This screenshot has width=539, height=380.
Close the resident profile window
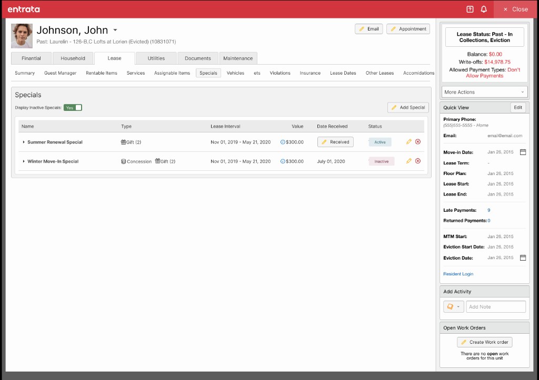click(516, 9)
